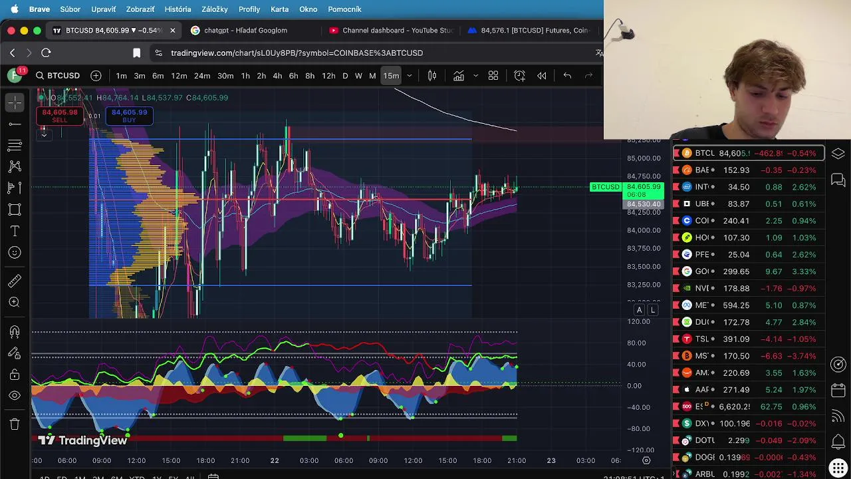Screen dimensions: 851x479
Task: Click the blue BUY price button
Action: click(x=129, y=116)
